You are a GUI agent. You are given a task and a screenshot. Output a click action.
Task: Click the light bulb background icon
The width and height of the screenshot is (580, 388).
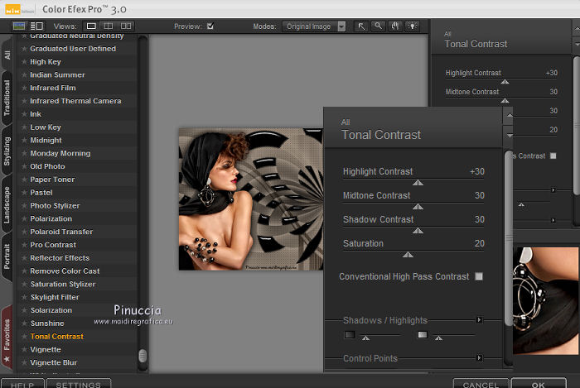(x=412, y=26)
